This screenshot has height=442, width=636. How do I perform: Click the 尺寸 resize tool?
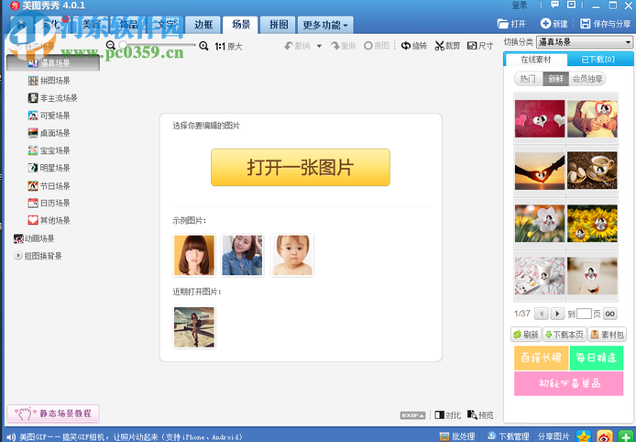[x=480, y=46]
